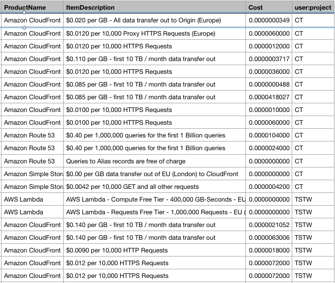Select CT project cell in the Origin (Europe) row
335x283 pixels.
[x=313, y=20]
